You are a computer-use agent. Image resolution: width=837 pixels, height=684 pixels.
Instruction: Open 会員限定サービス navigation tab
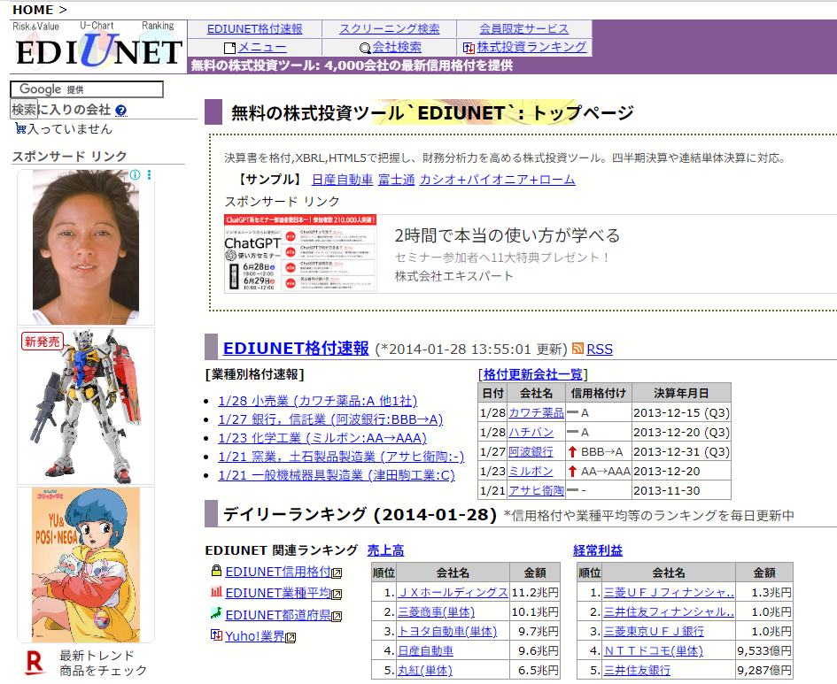[x=523, y=29]
